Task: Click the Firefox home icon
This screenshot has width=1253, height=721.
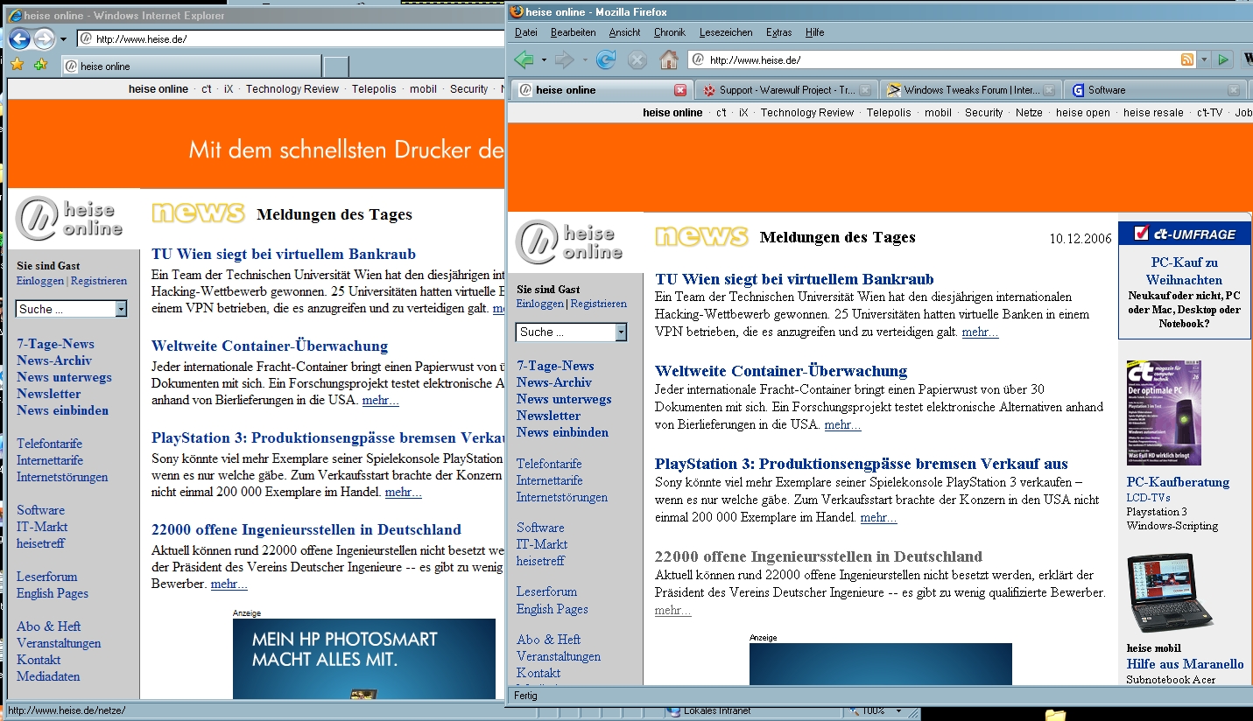Action: tap(669, 59)
